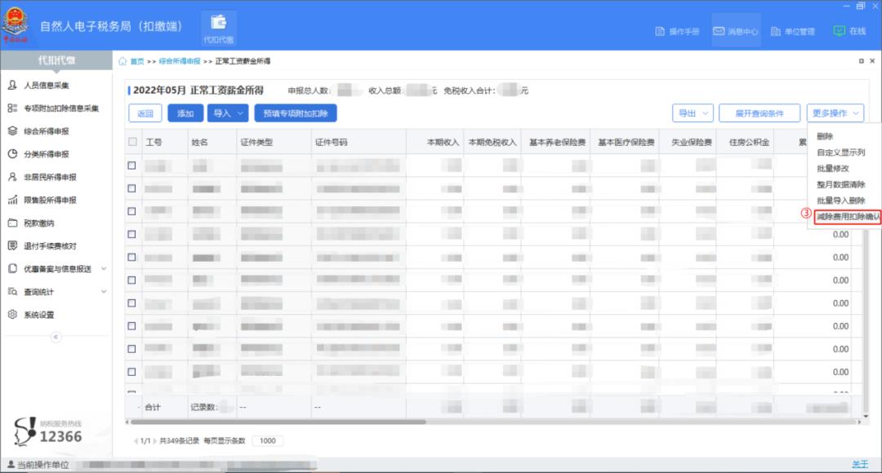Open the 操作手册 manual icon
The height and width of the screenshot is (473, 882).
click(678, 32)
